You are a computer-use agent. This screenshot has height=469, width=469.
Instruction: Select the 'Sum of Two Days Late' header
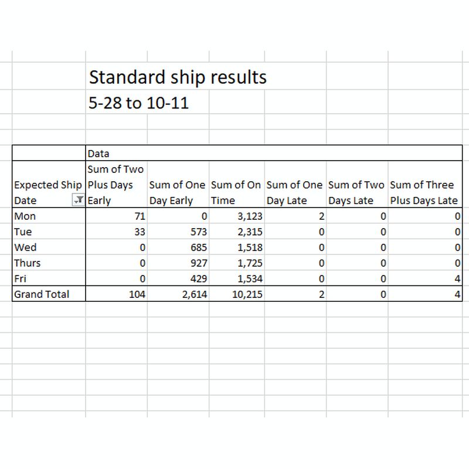click(x=357, y=192)
